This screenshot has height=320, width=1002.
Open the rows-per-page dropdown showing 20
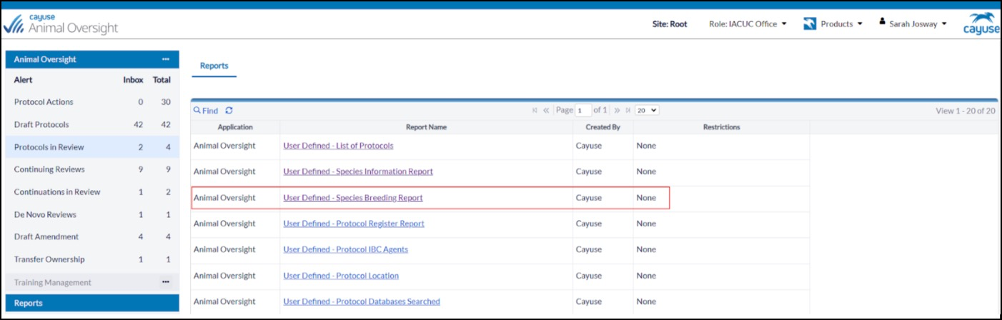(647, 111)
